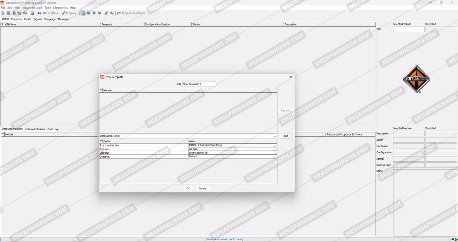This screenshot has width=458, height=242.
Task: Click the Program pencil toolbar button
Action: [69, 13]
